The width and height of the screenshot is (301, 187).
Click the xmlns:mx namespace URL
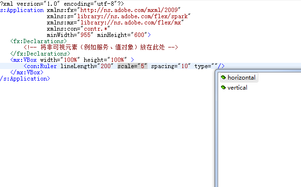(130, 23)
